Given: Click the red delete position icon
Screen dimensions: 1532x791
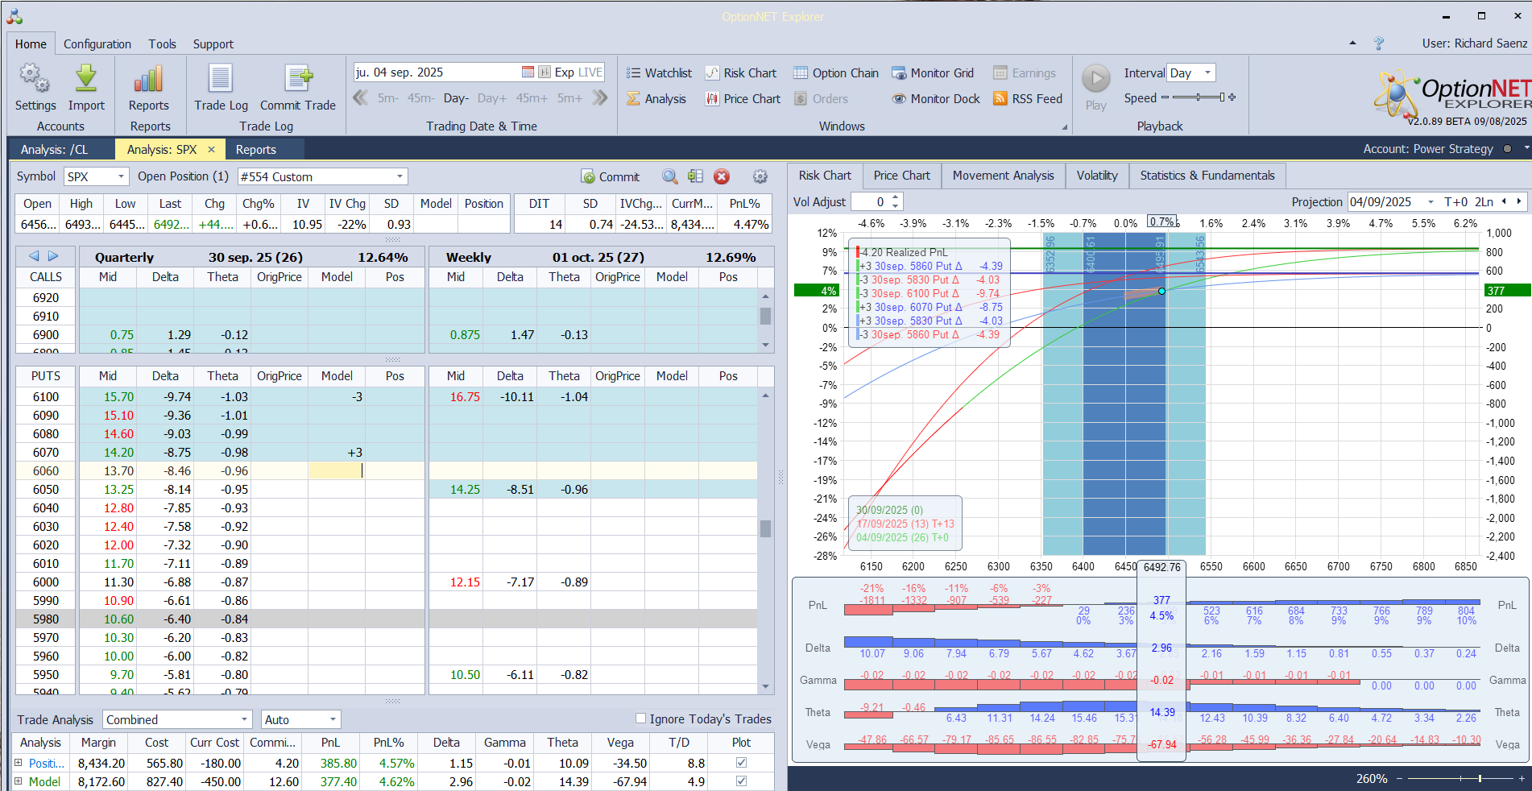Looking at the screenshot, I should [x=722, y=176].
